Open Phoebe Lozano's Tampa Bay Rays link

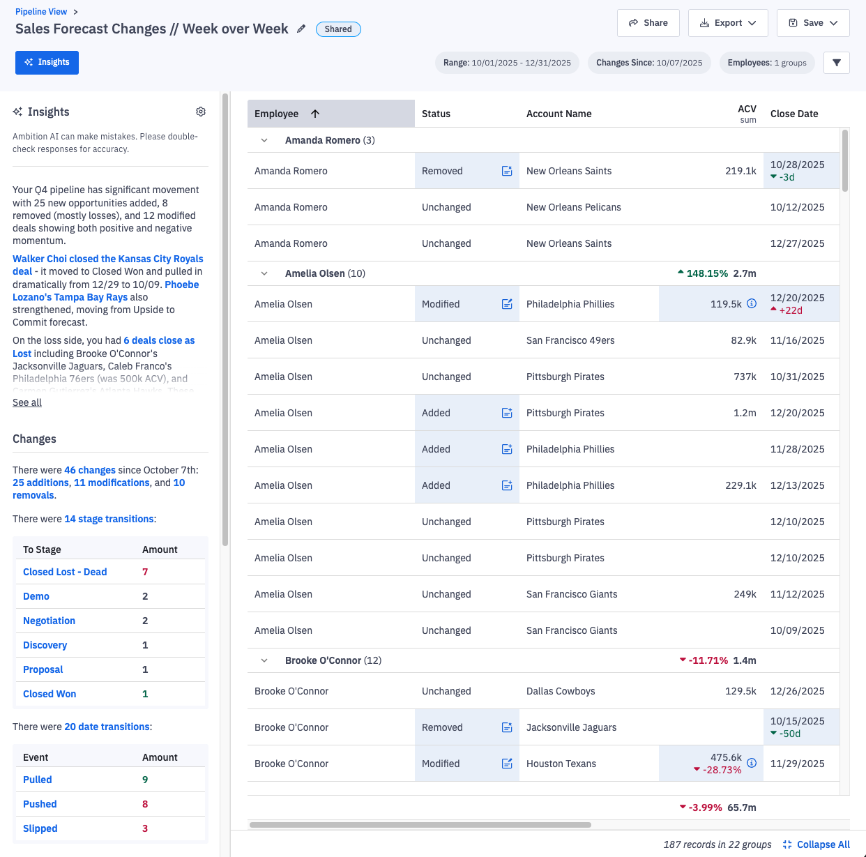tap(106, 291)
